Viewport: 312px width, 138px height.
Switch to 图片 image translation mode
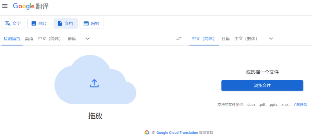39,23
